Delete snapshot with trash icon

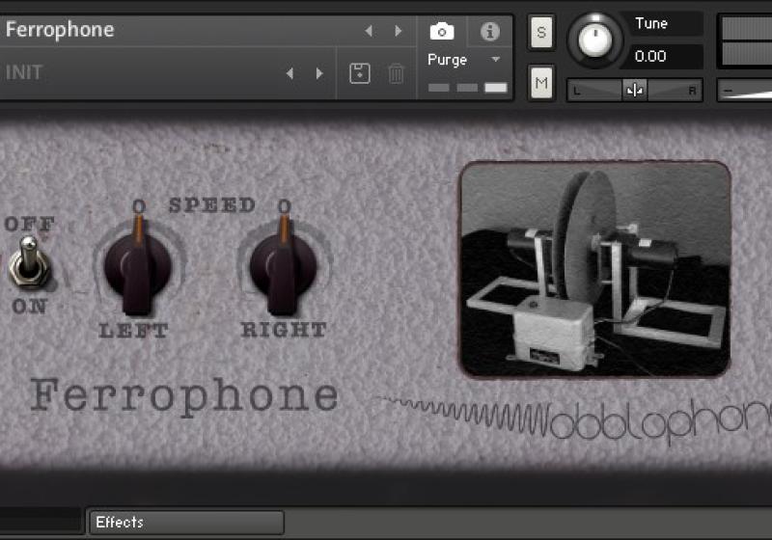point(396,73)
